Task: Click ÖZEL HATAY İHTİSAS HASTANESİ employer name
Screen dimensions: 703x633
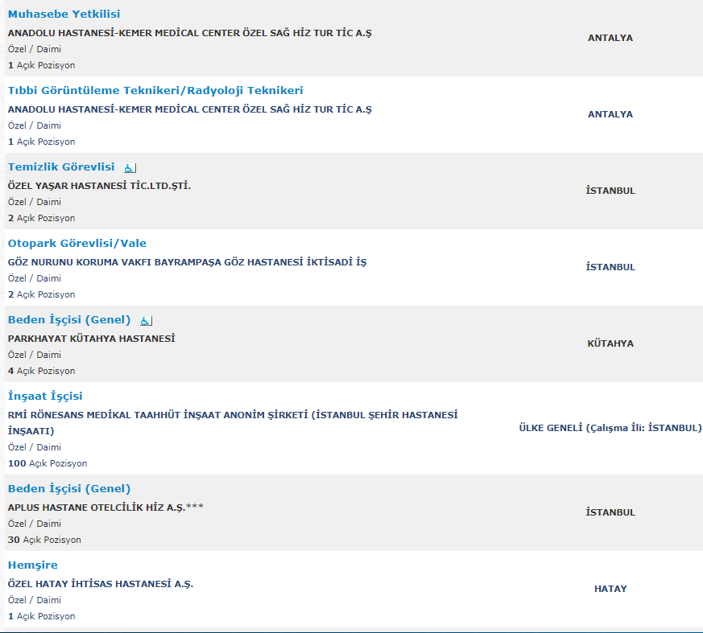Action: coord(101,584)
